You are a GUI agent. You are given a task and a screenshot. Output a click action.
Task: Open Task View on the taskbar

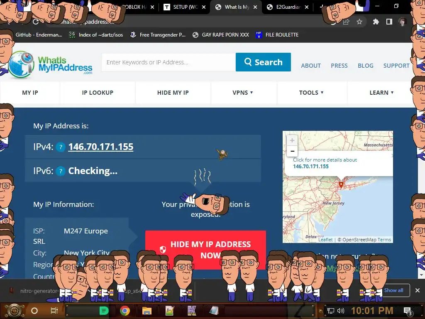(x=54, y=311)
